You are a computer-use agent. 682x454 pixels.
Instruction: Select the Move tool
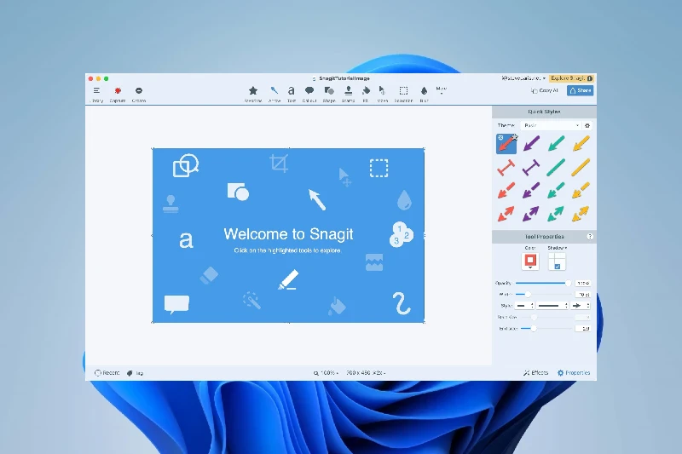382,94
